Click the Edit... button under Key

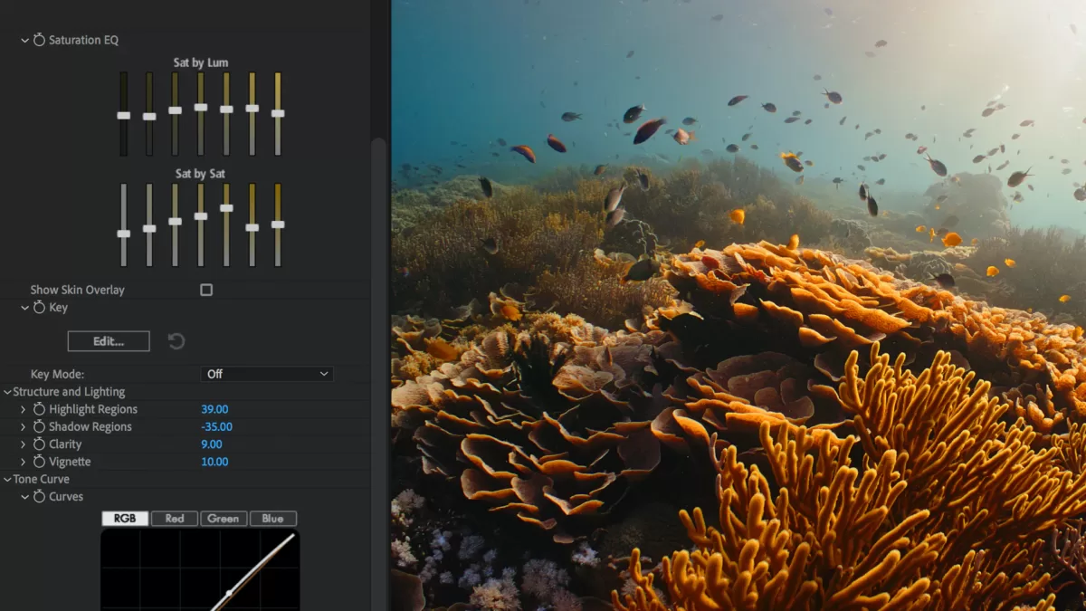coord(109,341)
